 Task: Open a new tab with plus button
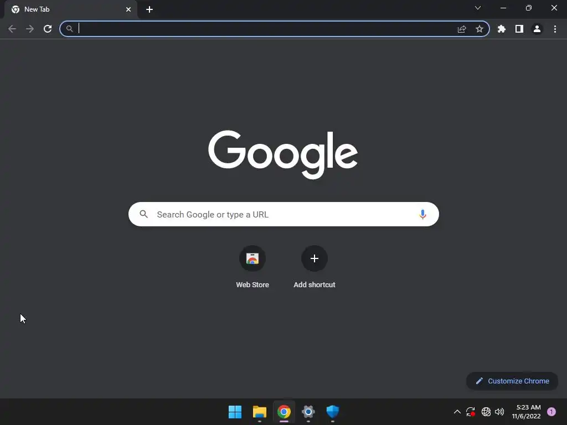[150, 9]
